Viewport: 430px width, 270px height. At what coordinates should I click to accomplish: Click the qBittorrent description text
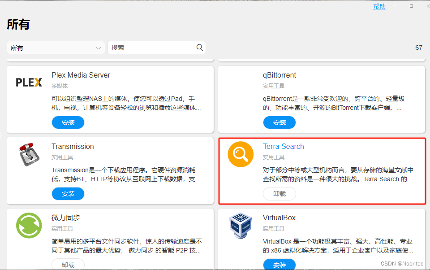[x=334, y=103]
